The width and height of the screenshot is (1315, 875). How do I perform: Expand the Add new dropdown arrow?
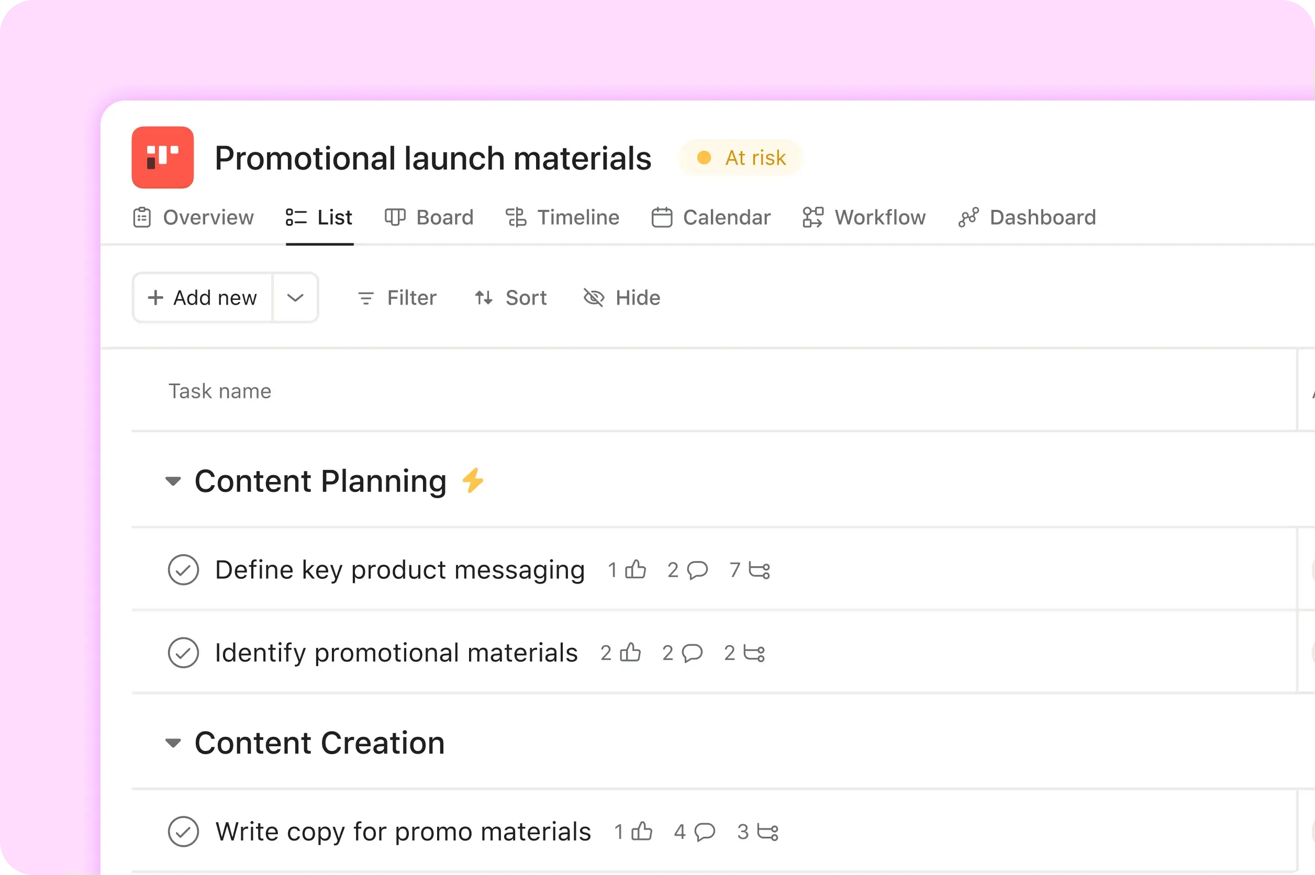pyautogui.click(x=295, y=298)
